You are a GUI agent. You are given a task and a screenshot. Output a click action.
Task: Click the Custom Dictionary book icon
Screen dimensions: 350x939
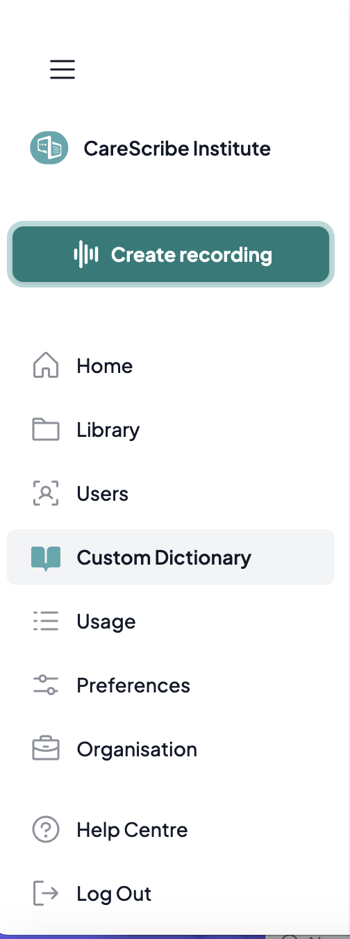[46, 558]
